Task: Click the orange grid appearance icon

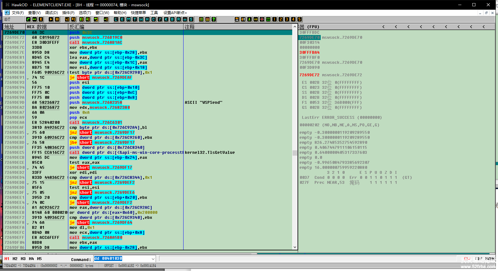Action: [x=207, y=19]
